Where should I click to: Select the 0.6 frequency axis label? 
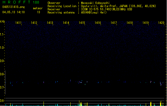pyautogui.click(x=2, y=101)
